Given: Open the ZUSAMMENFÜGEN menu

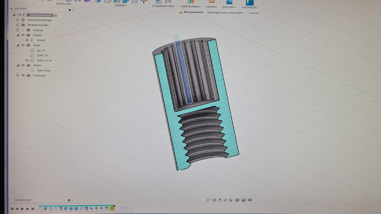Looking at the screenshot, I should tap(164, 6).
